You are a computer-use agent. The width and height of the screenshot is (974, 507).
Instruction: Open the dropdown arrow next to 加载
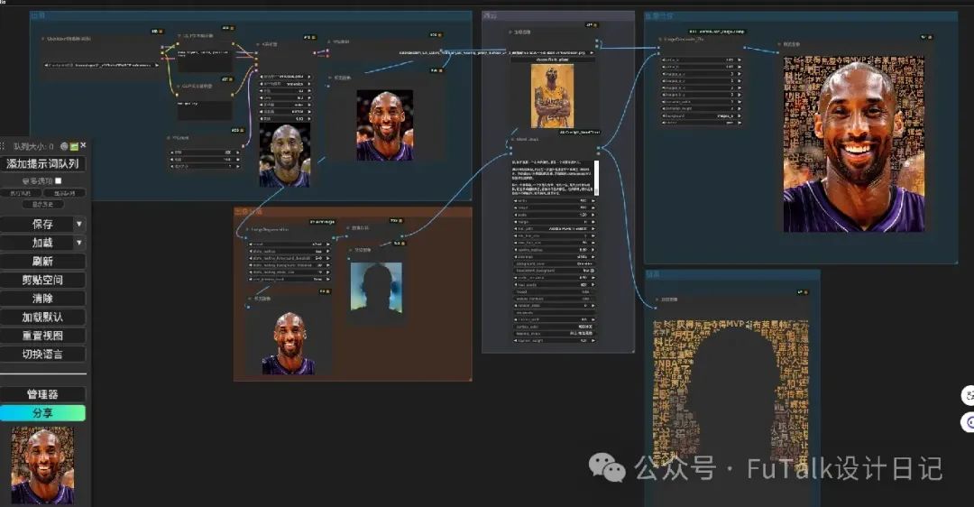(x=79, y=243)
